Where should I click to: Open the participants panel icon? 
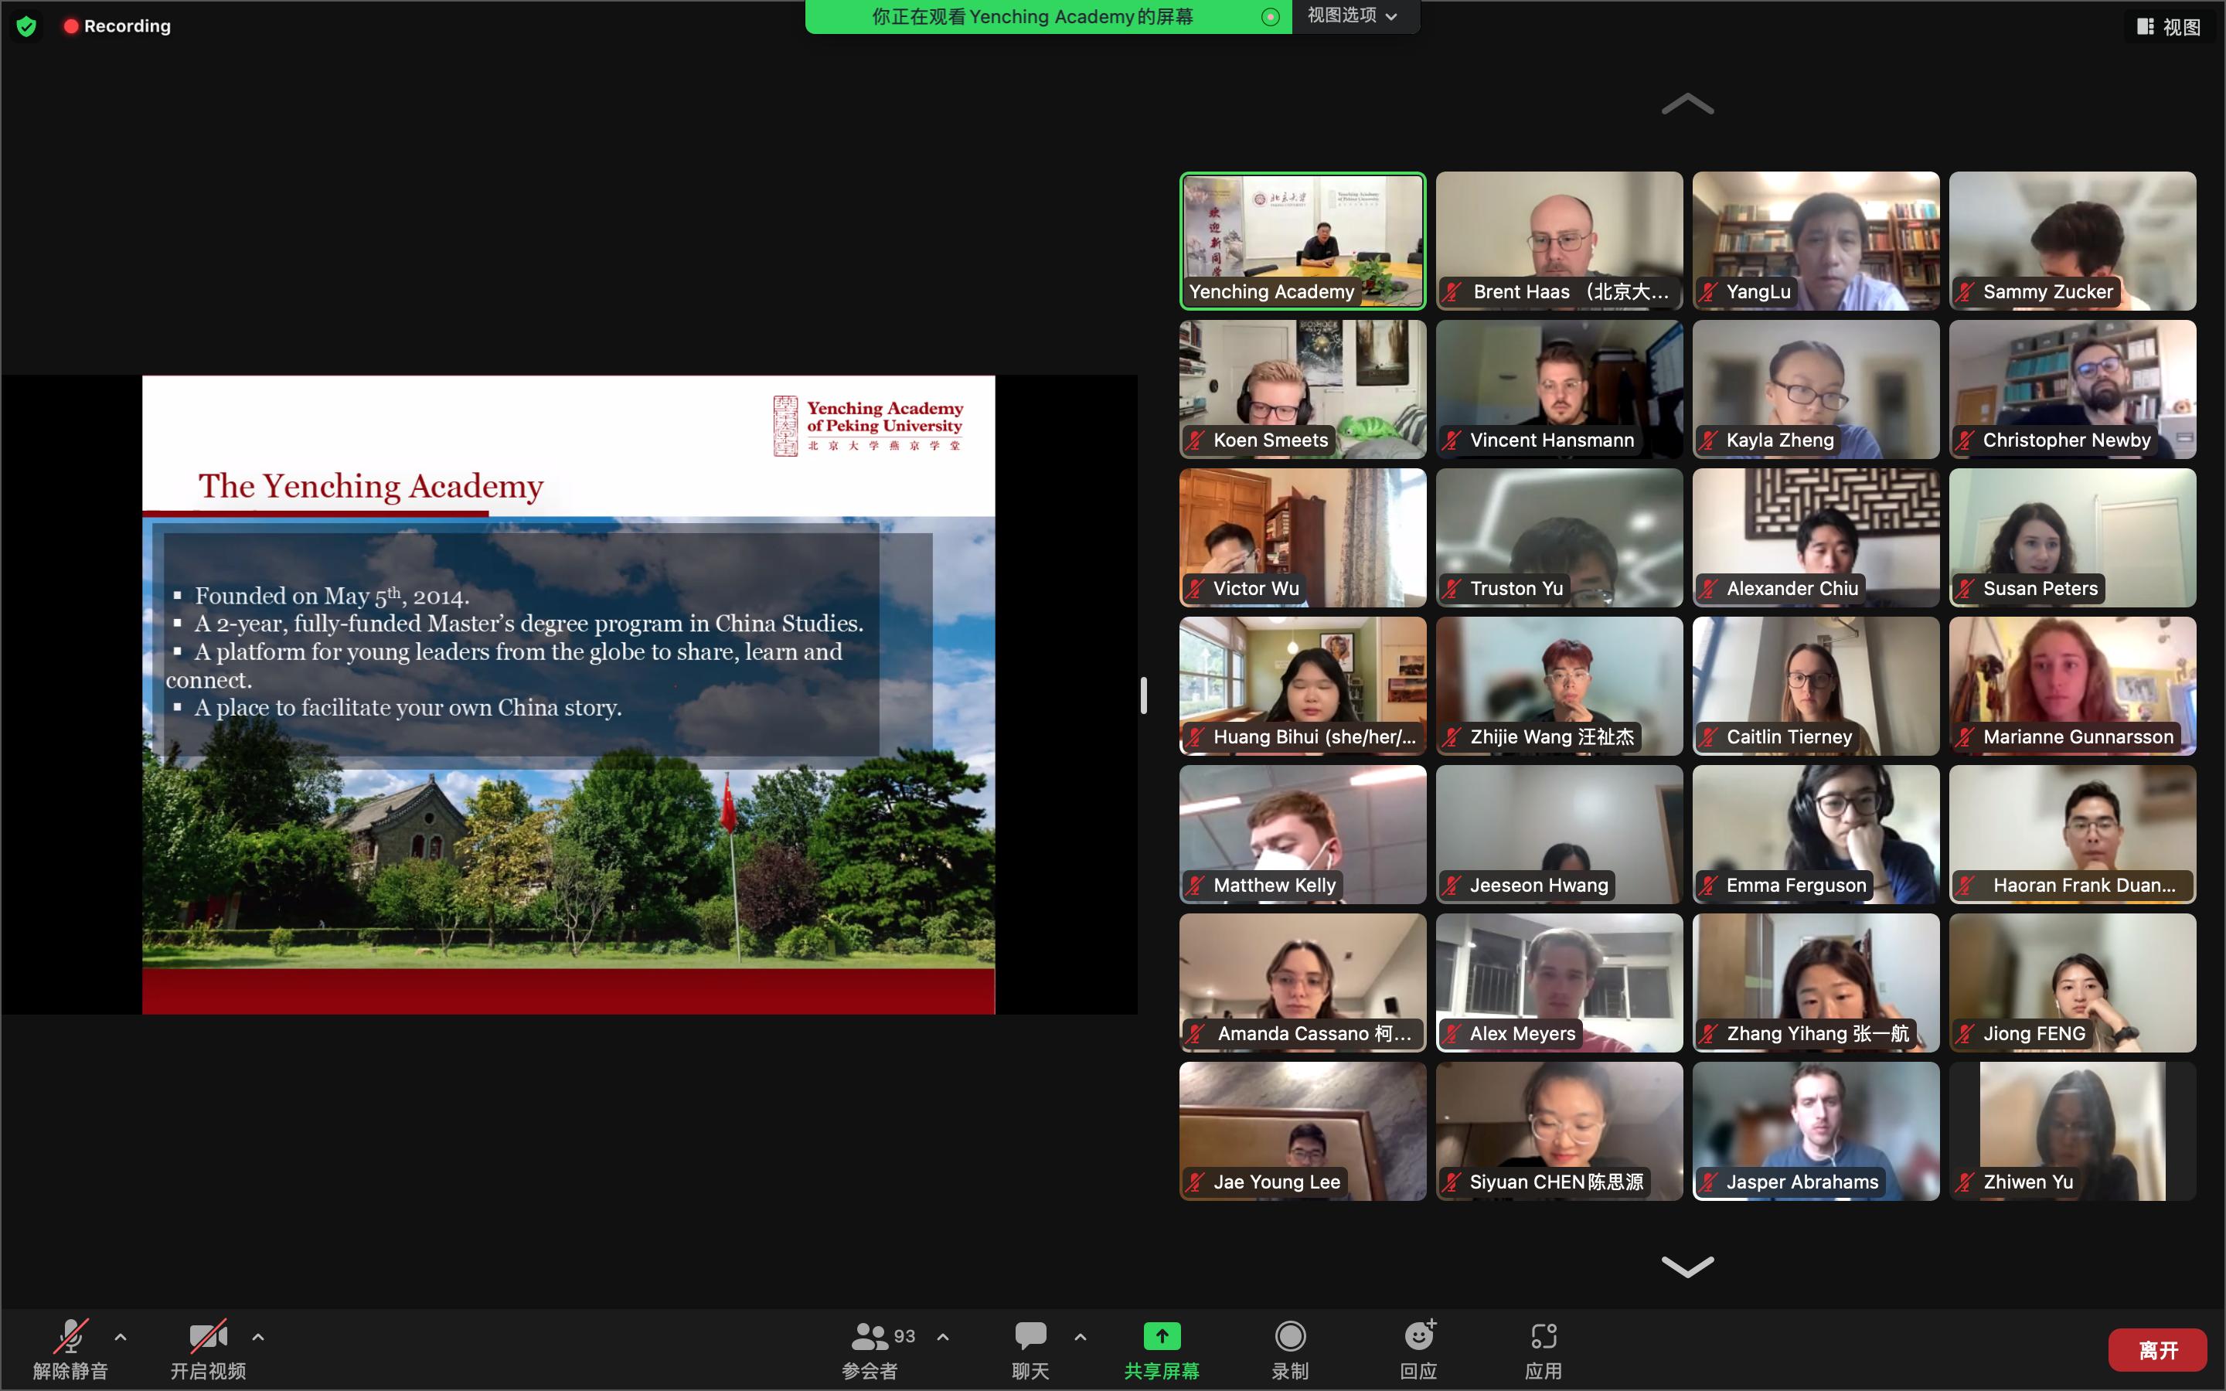point(868,1336)
